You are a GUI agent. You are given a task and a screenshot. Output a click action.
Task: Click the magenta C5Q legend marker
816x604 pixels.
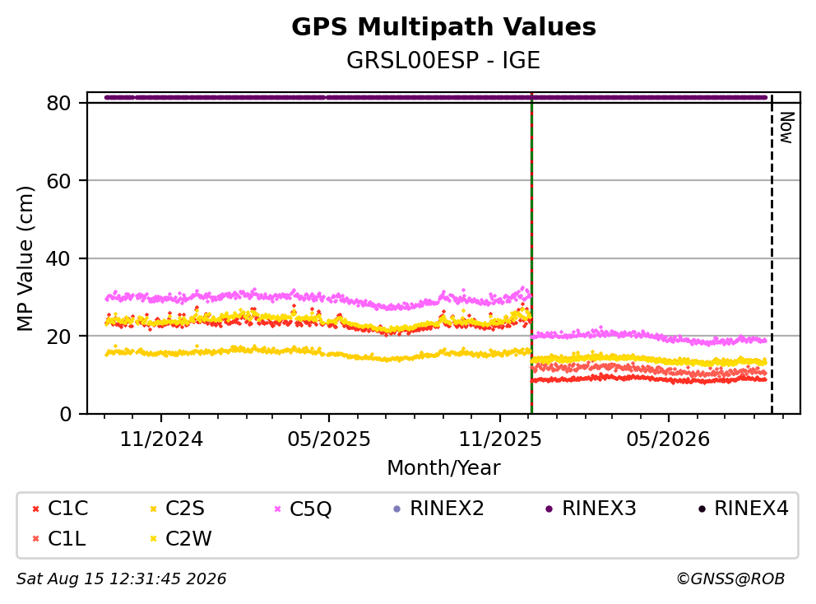pyautogui.click(x=277, y=509)
